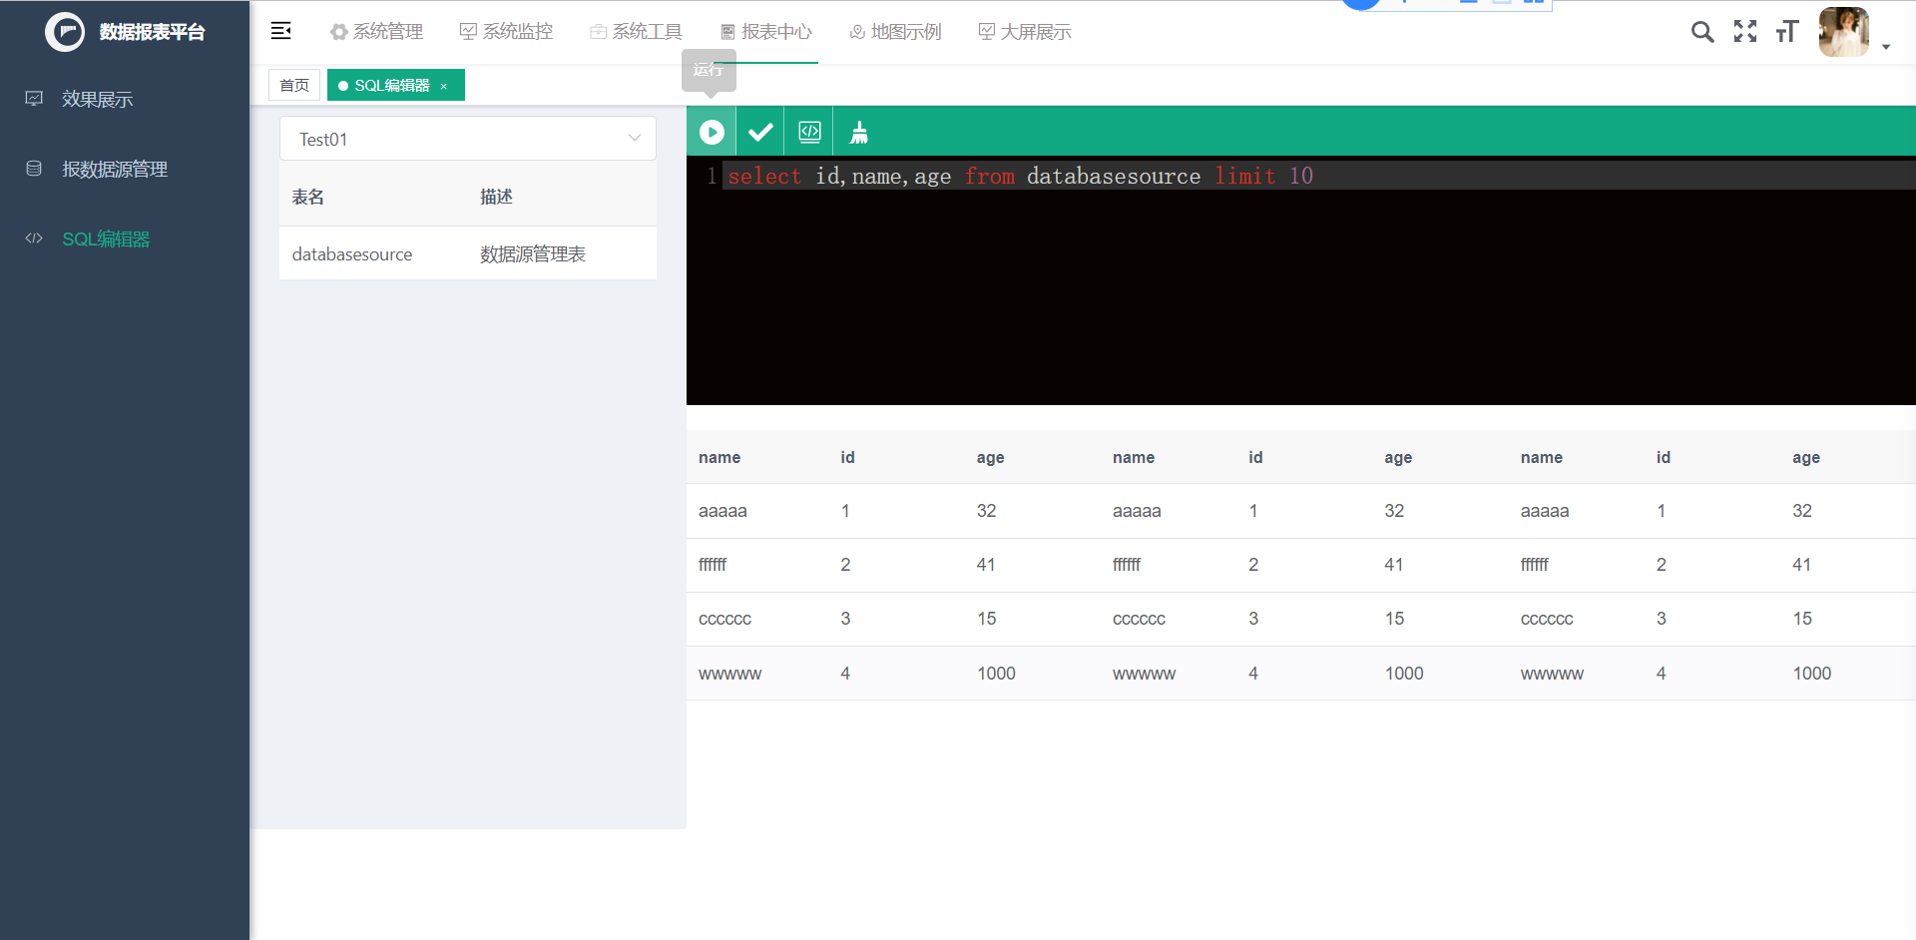
Task: Close the SQL编辑器 tab
Action: coord(443,86)
